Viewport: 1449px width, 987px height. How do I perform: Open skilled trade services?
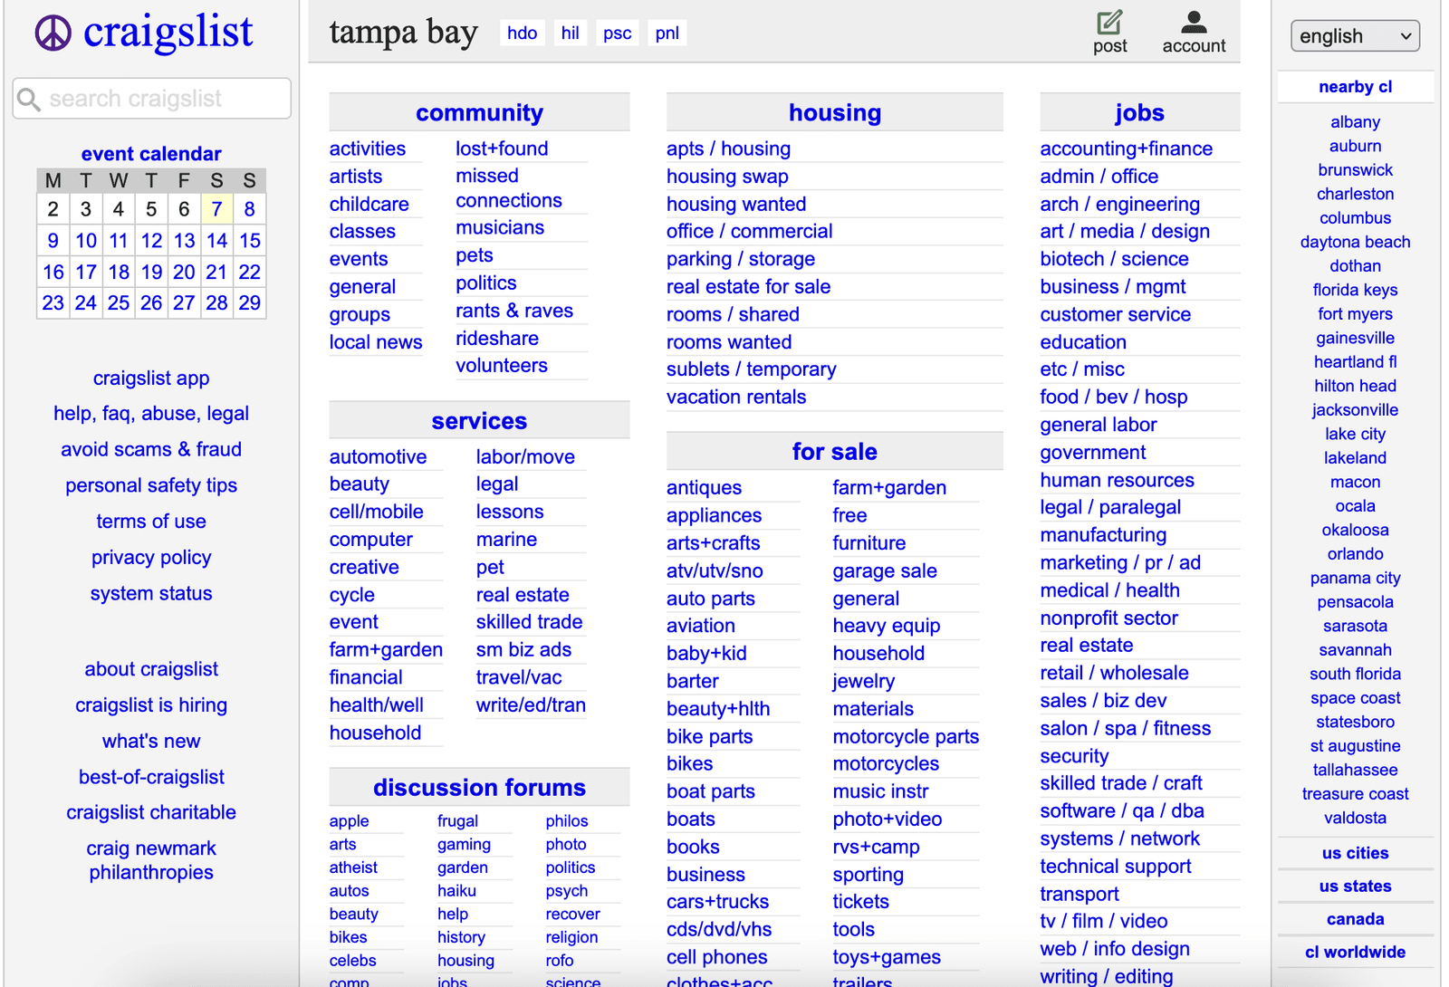click(529, 622)
